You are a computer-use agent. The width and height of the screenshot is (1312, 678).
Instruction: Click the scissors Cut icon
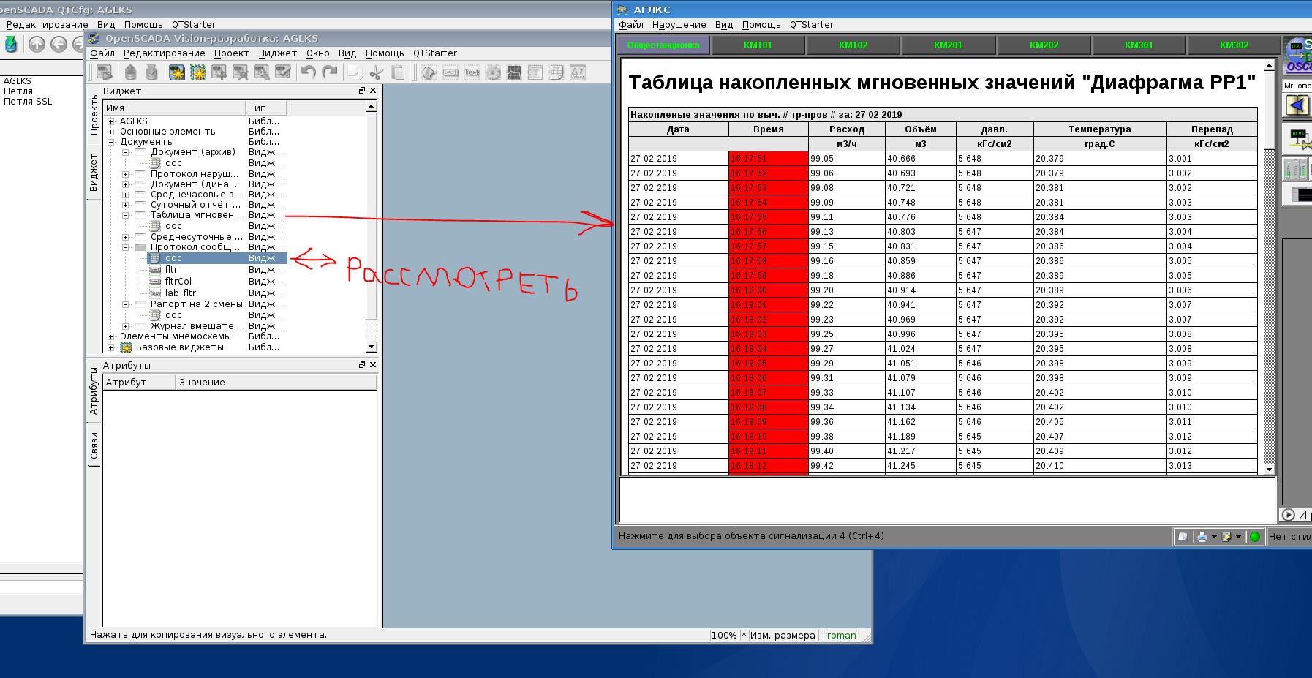coord(376,72)
